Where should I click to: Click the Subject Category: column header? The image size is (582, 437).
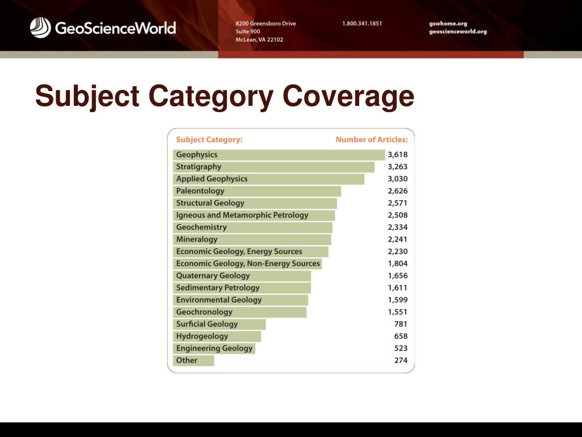pos(209,140)
